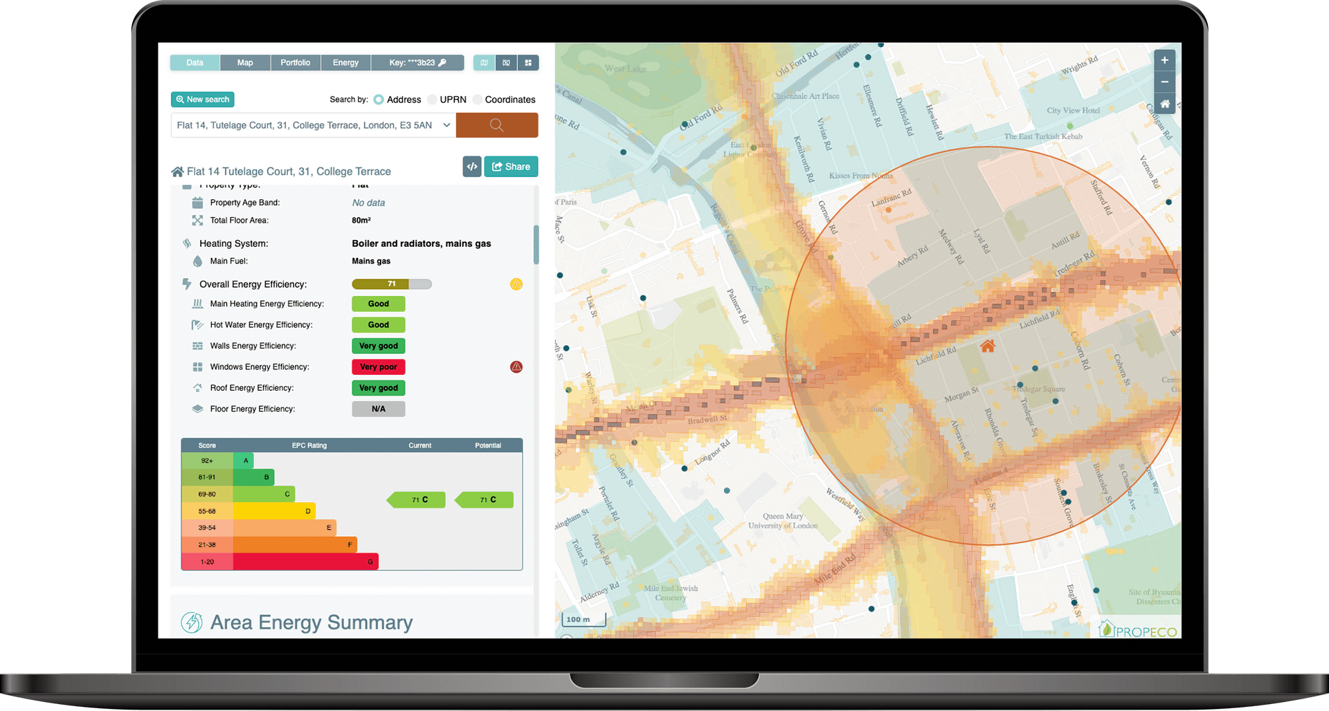Click the Very poor windows badge
This screenshot has height=711, width=1329.
coord(379,367)
